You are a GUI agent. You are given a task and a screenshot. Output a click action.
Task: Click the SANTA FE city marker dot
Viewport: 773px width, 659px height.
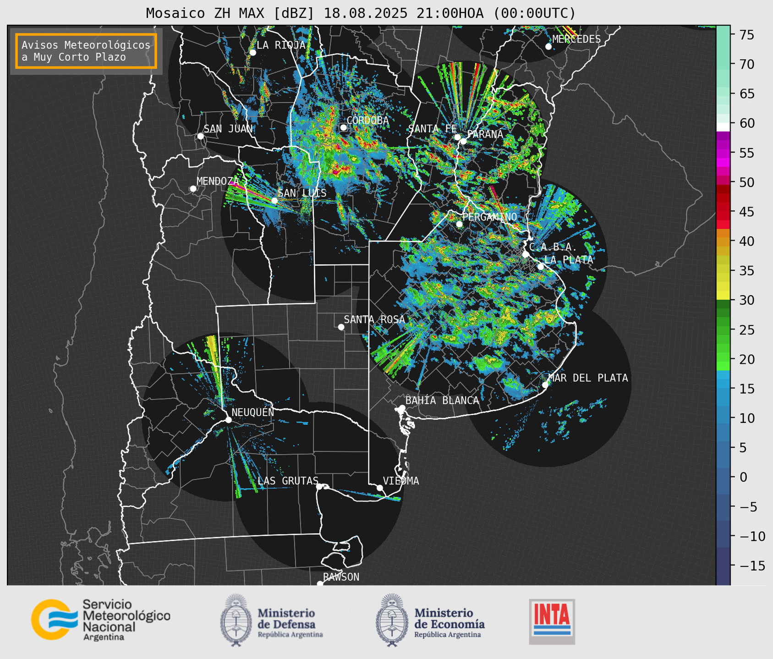(x=457, y=137)
